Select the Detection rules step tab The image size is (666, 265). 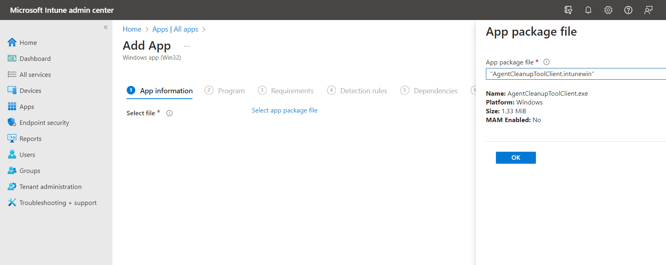357,91
